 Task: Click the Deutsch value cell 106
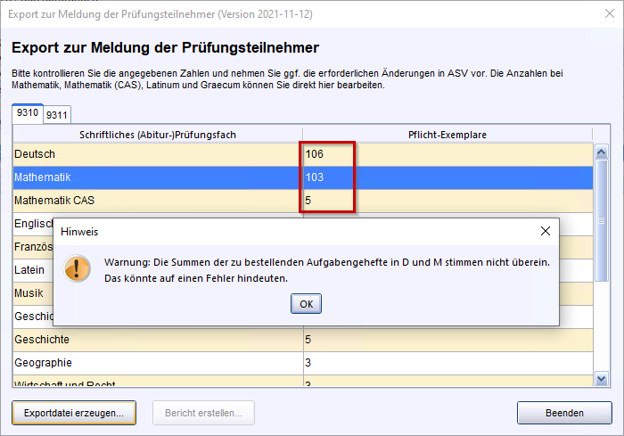448,154
